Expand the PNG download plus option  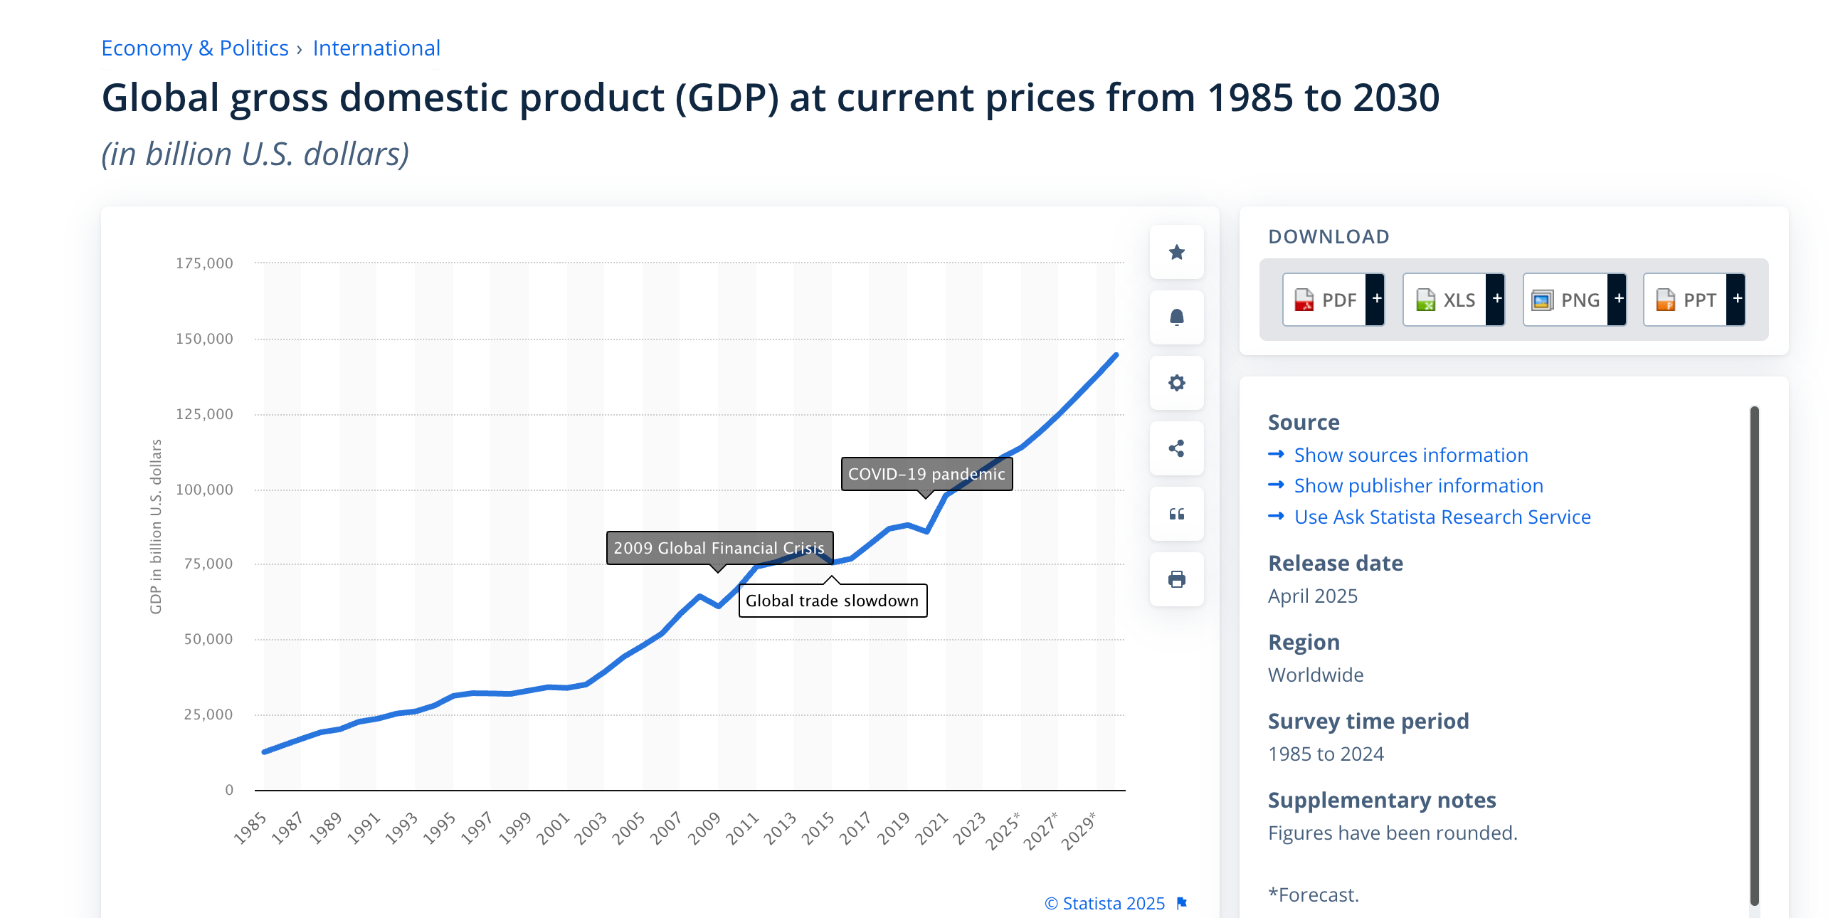click(x=1618, y=300)
